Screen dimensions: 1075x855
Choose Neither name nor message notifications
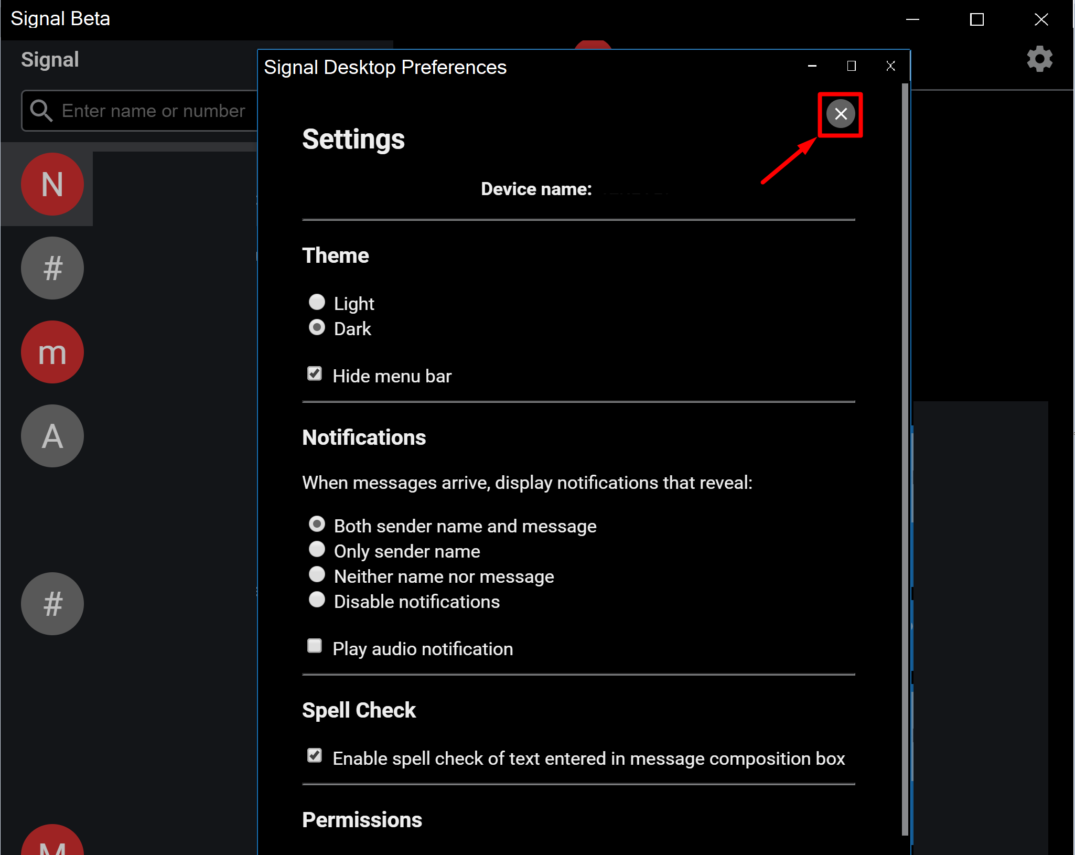click(x=317, y=574)
